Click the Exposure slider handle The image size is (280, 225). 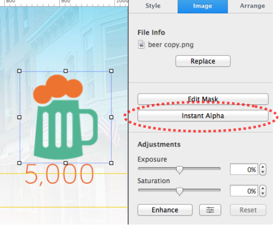pos(179,170)
